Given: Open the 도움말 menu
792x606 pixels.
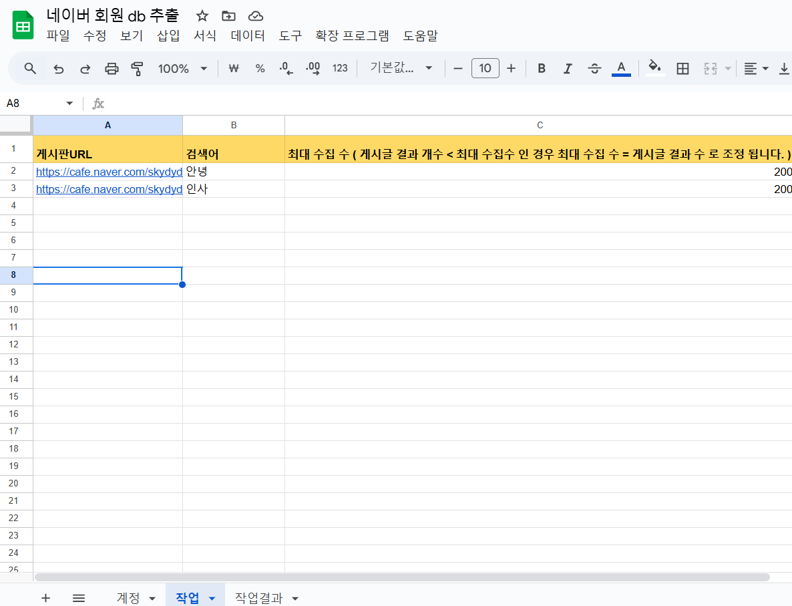Looking at the screenshot, I should click(420, 36).
